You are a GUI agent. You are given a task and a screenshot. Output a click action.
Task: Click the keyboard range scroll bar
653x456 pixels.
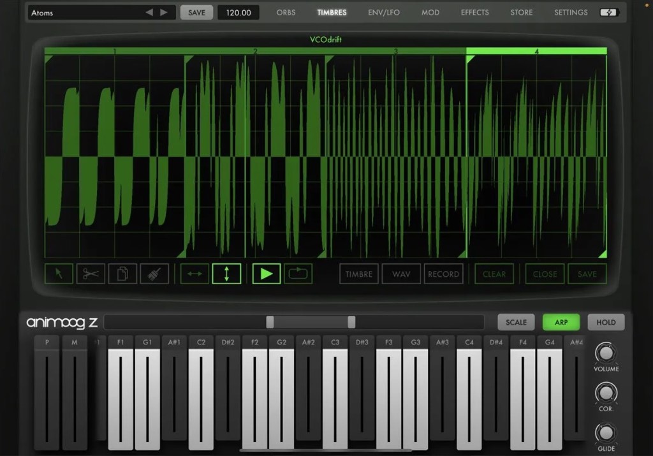point(310,322)
